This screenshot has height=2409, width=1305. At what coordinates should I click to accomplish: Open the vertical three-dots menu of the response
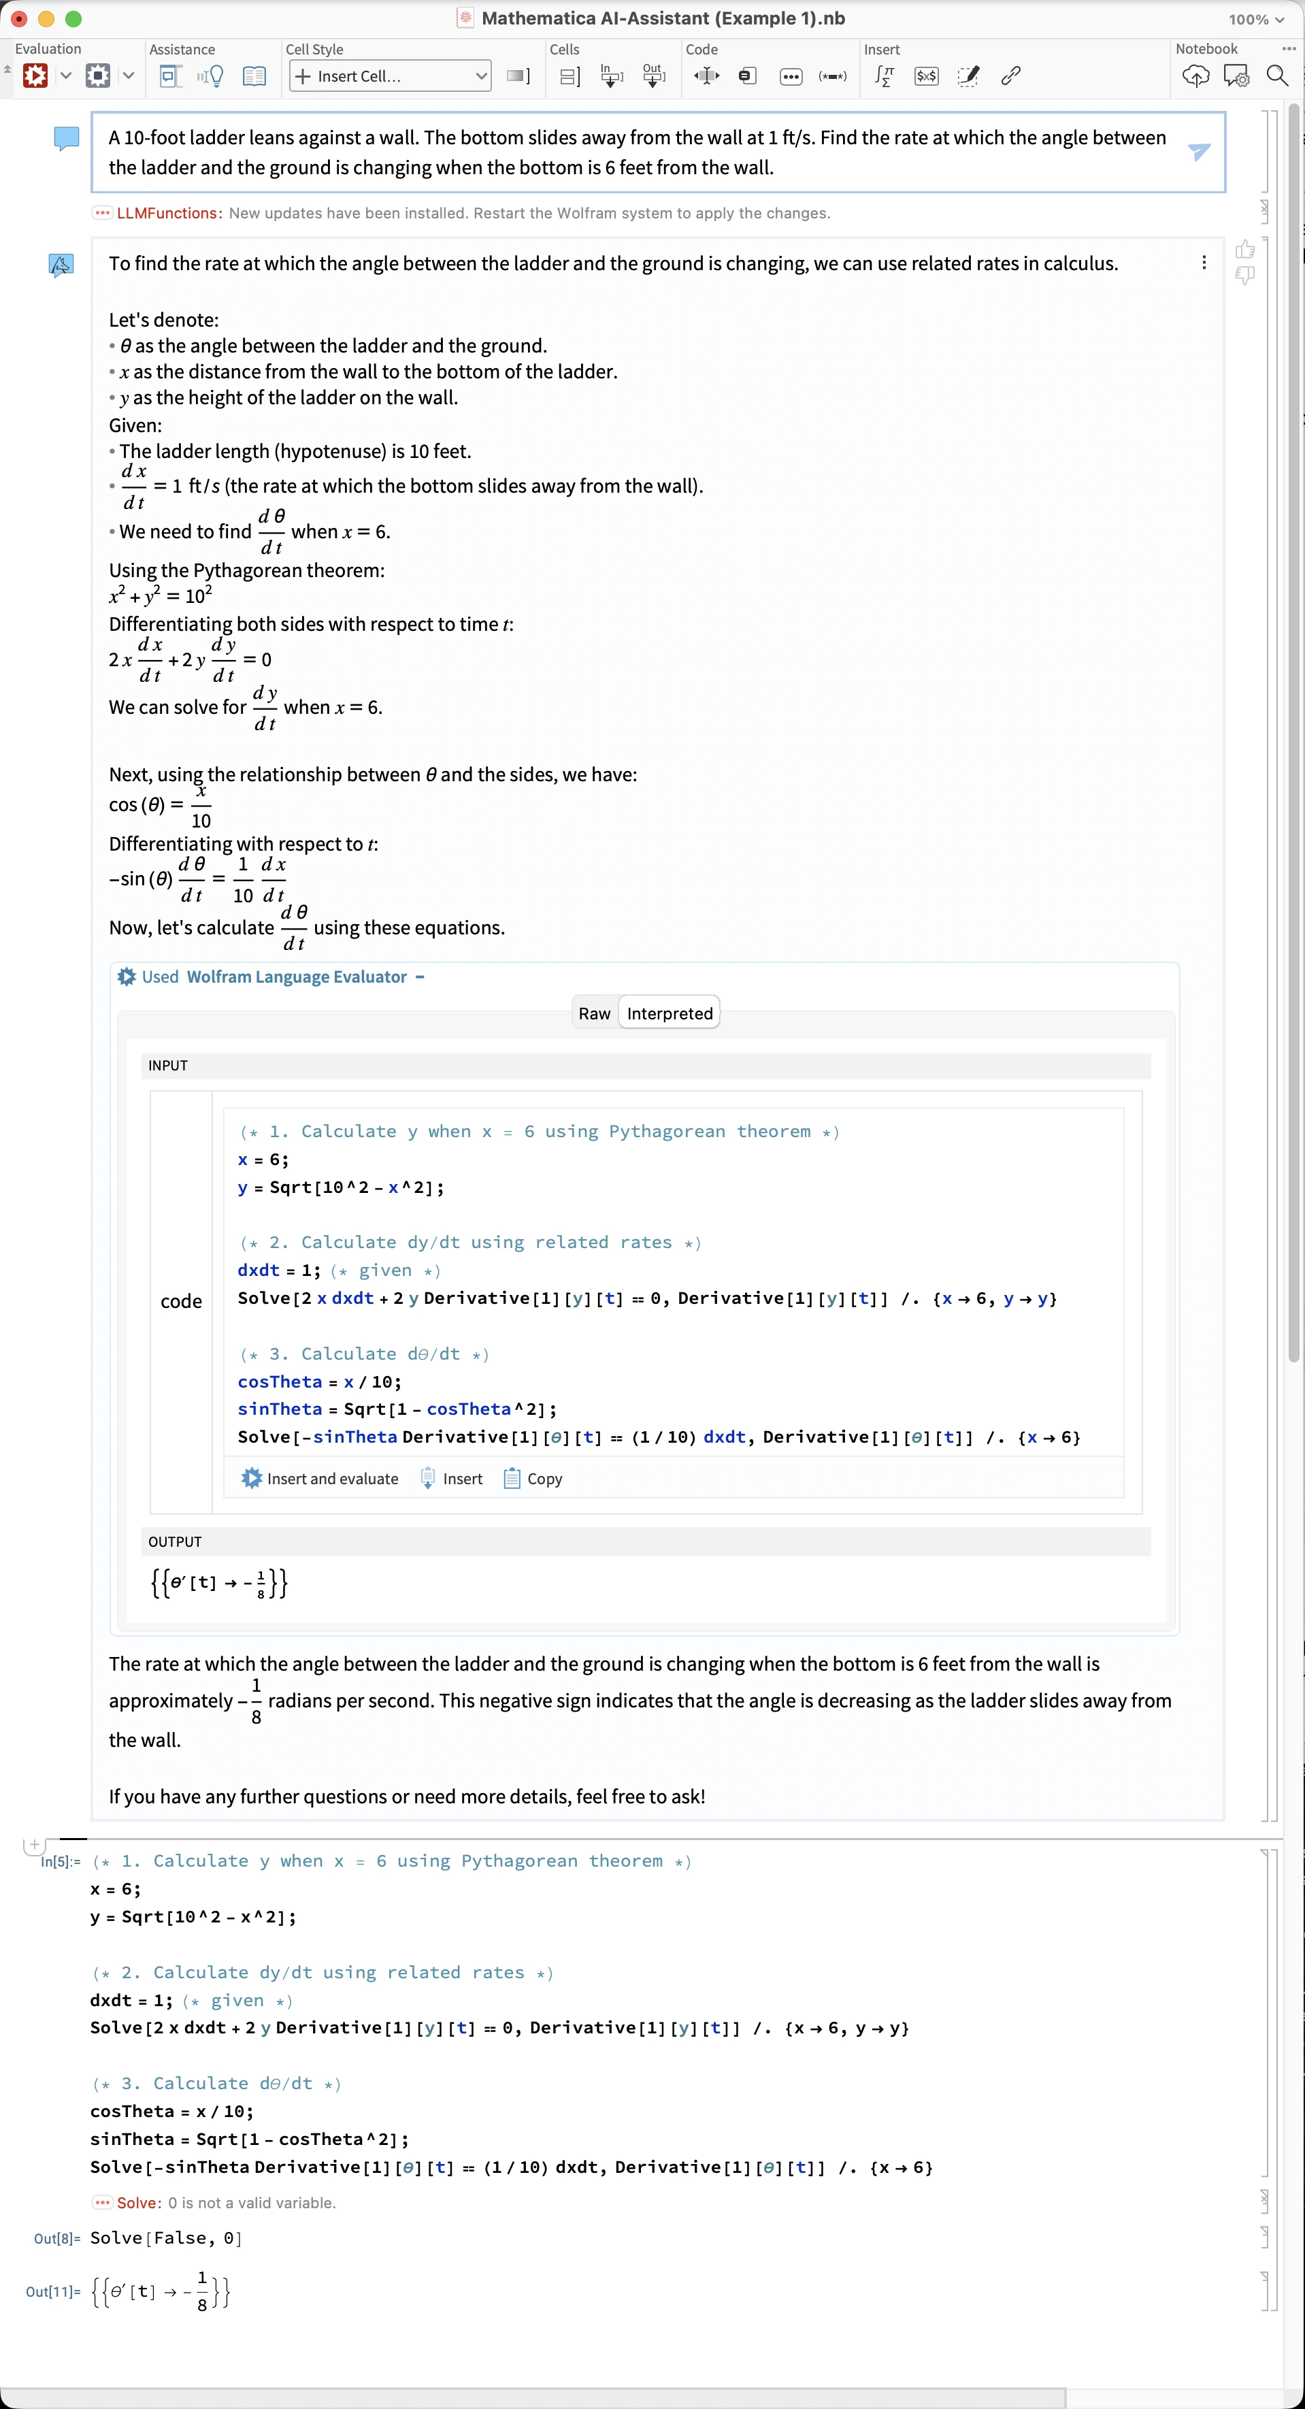point(1204,263)
